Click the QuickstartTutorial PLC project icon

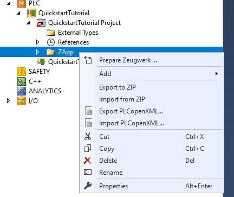click(31, 13)
